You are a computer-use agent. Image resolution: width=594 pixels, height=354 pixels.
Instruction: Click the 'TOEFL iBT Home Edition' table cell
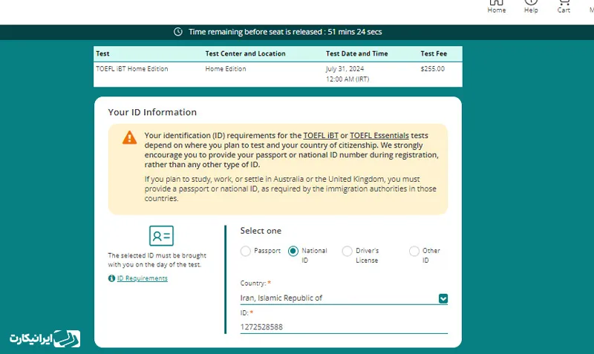click(x=132, y=69)
